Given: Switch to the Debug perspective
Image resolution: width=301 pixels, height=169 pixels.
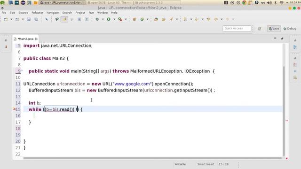Looking at the screenshot, I should 290,29.
